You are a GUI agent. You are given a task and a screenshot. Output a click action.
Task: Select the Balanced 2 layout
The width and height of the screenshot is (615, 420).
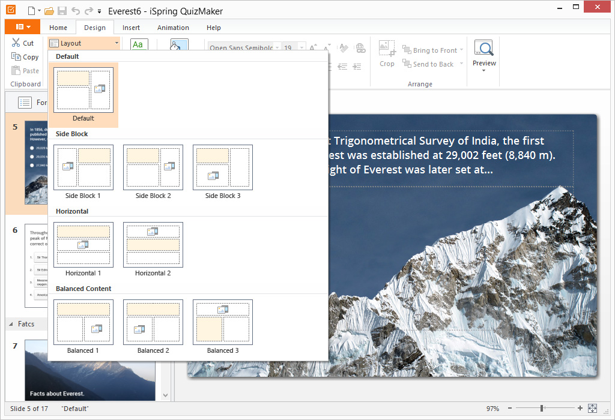pyautogui.click(x=153, y=327)
